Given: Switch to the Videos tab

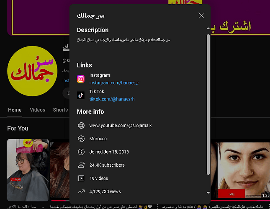Looking at the screenshot, I should pos(37,110).
